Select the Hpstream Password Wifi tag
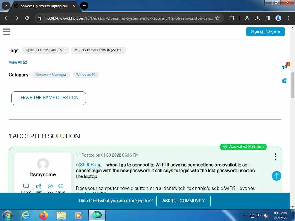Screen dimensions: 295x221 (46, 50)
